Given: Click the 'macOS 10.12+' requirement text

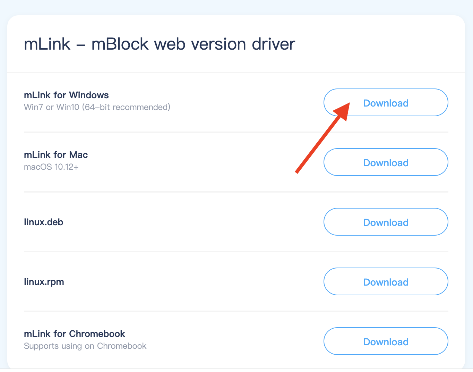Looking at the screenshot, I should point(51,167).
